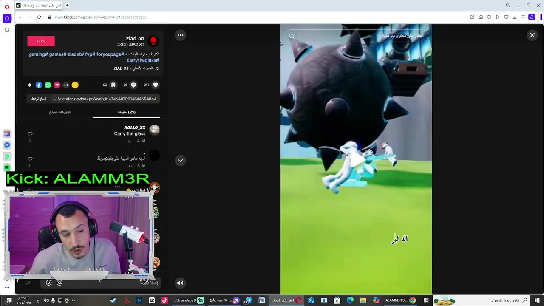Click the search related content field

tap(356, 36)
